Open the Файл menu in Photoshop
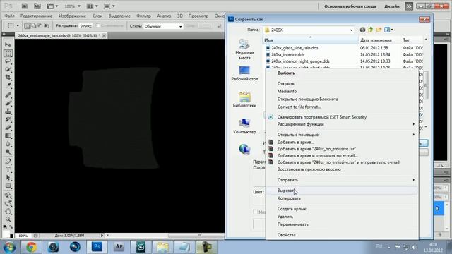 pyautogui.click(x=9, y=16)
